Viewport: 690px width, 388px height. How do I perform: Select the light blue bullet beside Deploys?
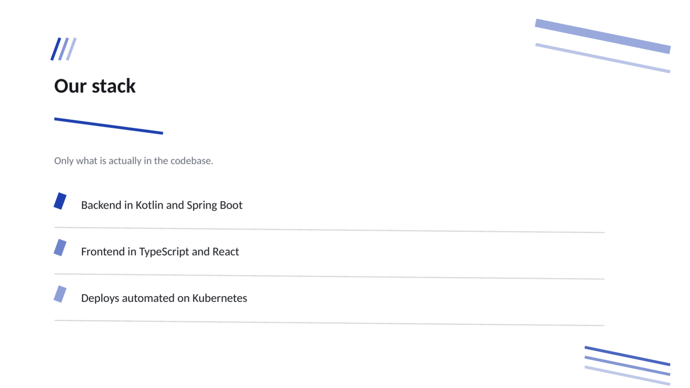(x=60, y=294)
